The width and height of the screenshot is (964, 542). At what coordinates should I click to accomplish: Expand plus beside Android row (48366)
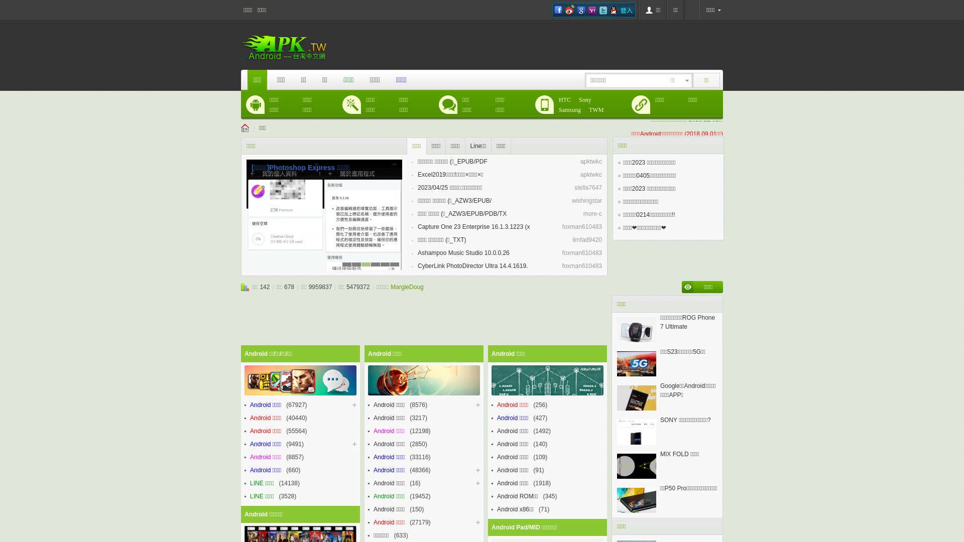click(x=478, y=470)
